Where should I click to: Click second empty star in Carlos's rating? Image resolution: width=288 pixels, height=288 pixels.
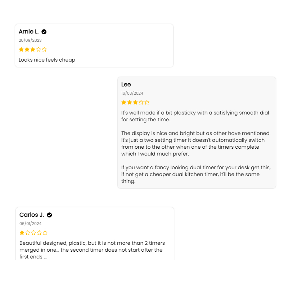coord(33,233)
